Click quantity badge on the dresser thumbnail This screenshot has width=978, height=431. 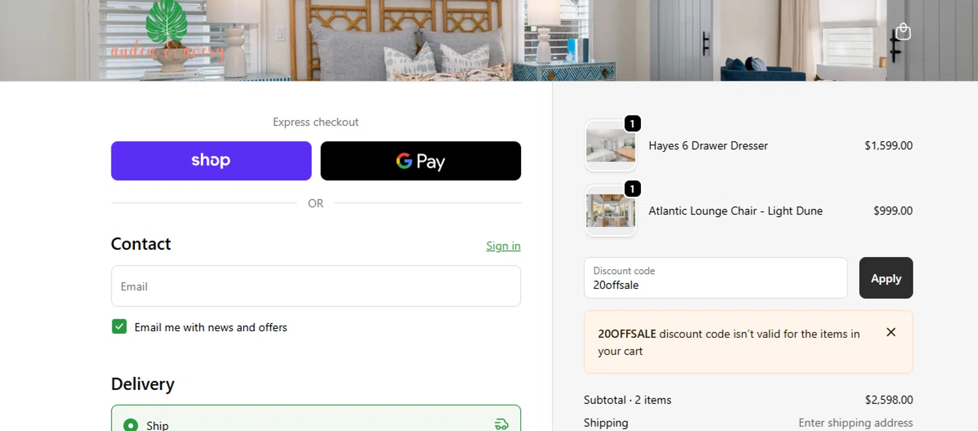tap(632, 123)
